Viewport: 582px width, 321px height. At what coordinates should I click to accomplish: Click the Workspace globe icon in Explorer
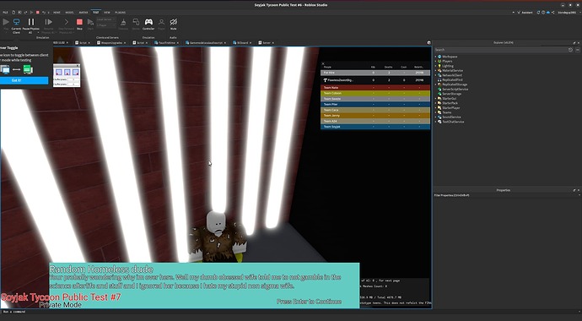439,57
